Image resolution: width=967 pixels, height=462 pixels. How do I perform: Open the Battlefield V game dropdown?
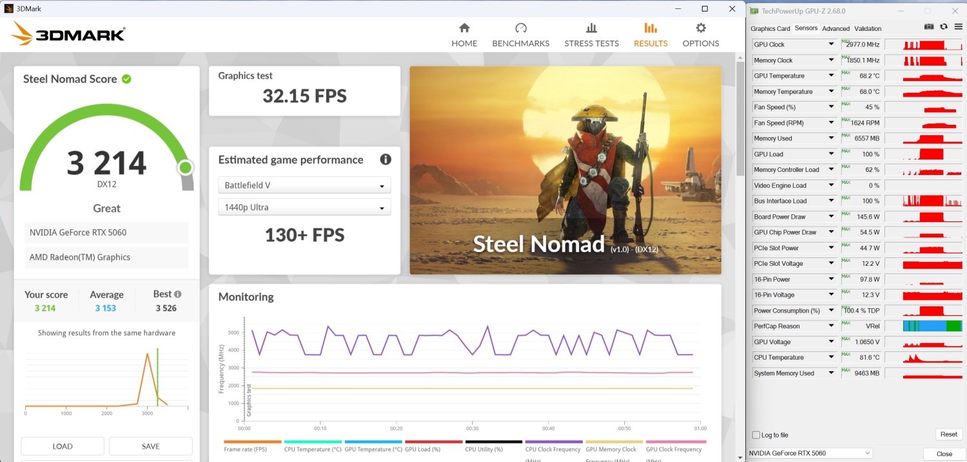pyautogui.click(x=304, y=185)
